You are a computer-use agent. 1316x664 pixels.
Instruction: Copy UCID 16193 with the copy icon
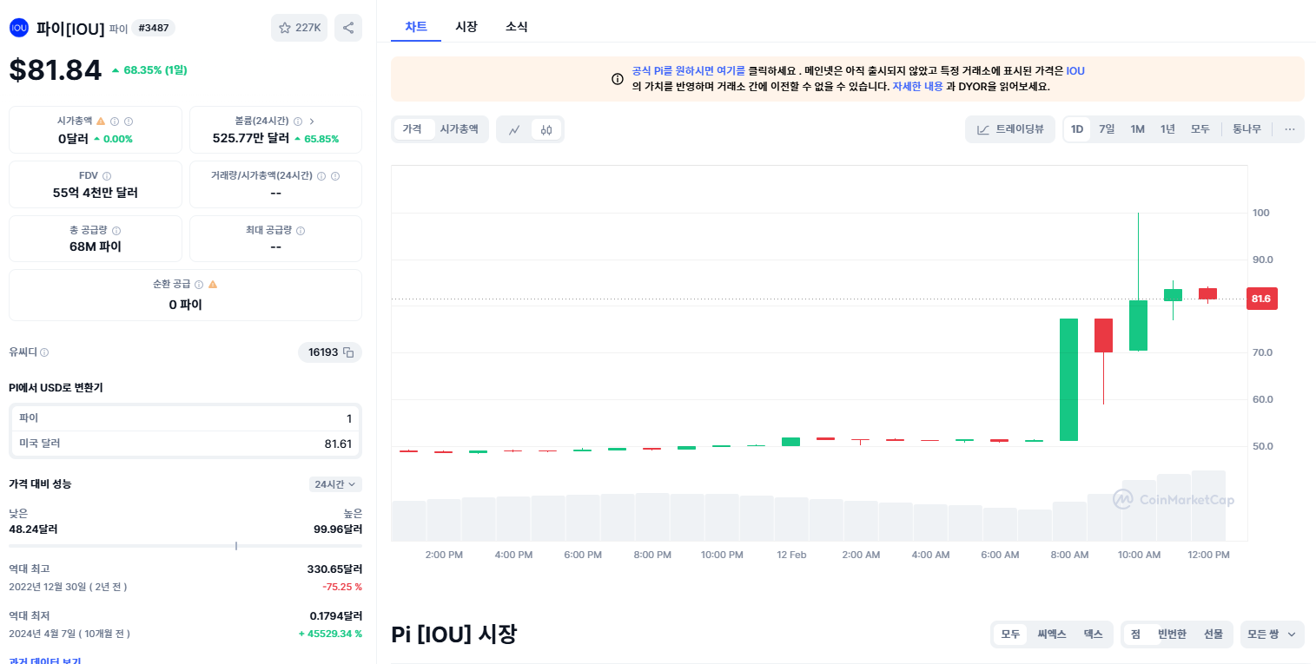[348, 352]
